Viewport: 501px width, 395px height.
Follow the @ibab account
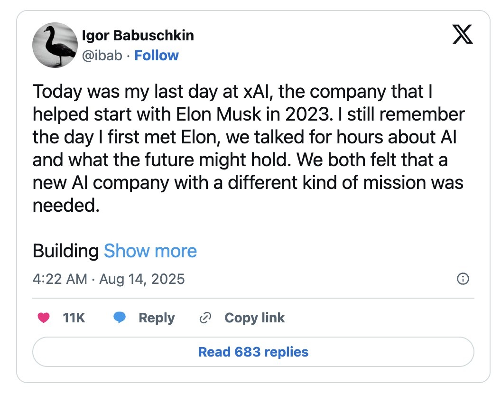click(x=157, y=56)
